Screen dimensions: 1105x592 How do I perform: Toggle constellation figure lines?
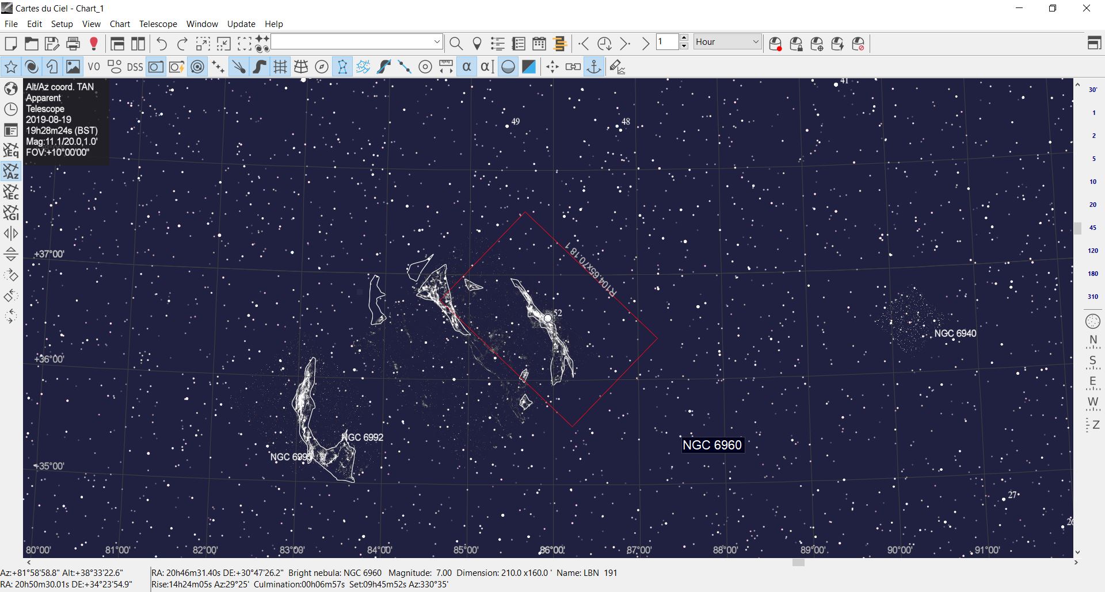tap(342, 67)
